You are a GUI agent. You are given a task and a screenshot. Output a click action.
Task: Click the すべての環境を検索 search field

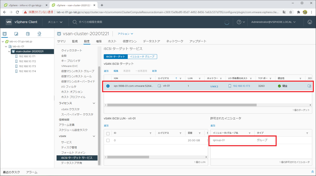pyautogui.click(x=90, y=22)
